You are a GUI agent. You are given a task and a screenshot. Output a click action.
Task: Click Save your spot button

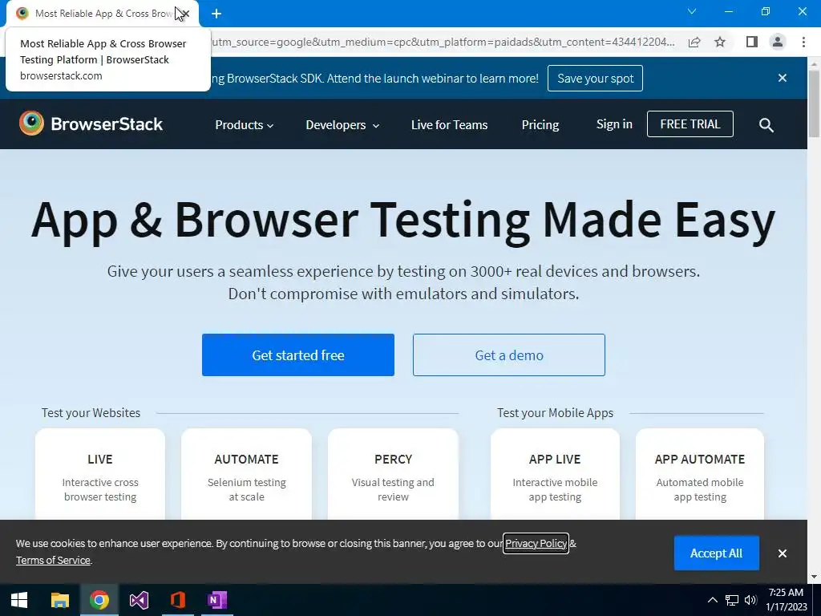(596, 78)
